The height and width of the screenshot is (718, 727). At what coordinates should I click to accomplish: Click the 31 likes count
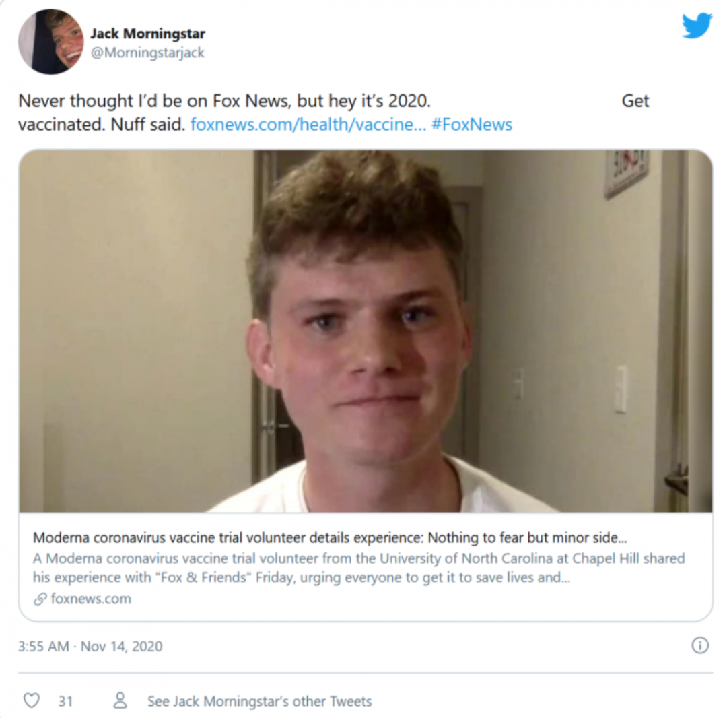click(x=65, y=701)
